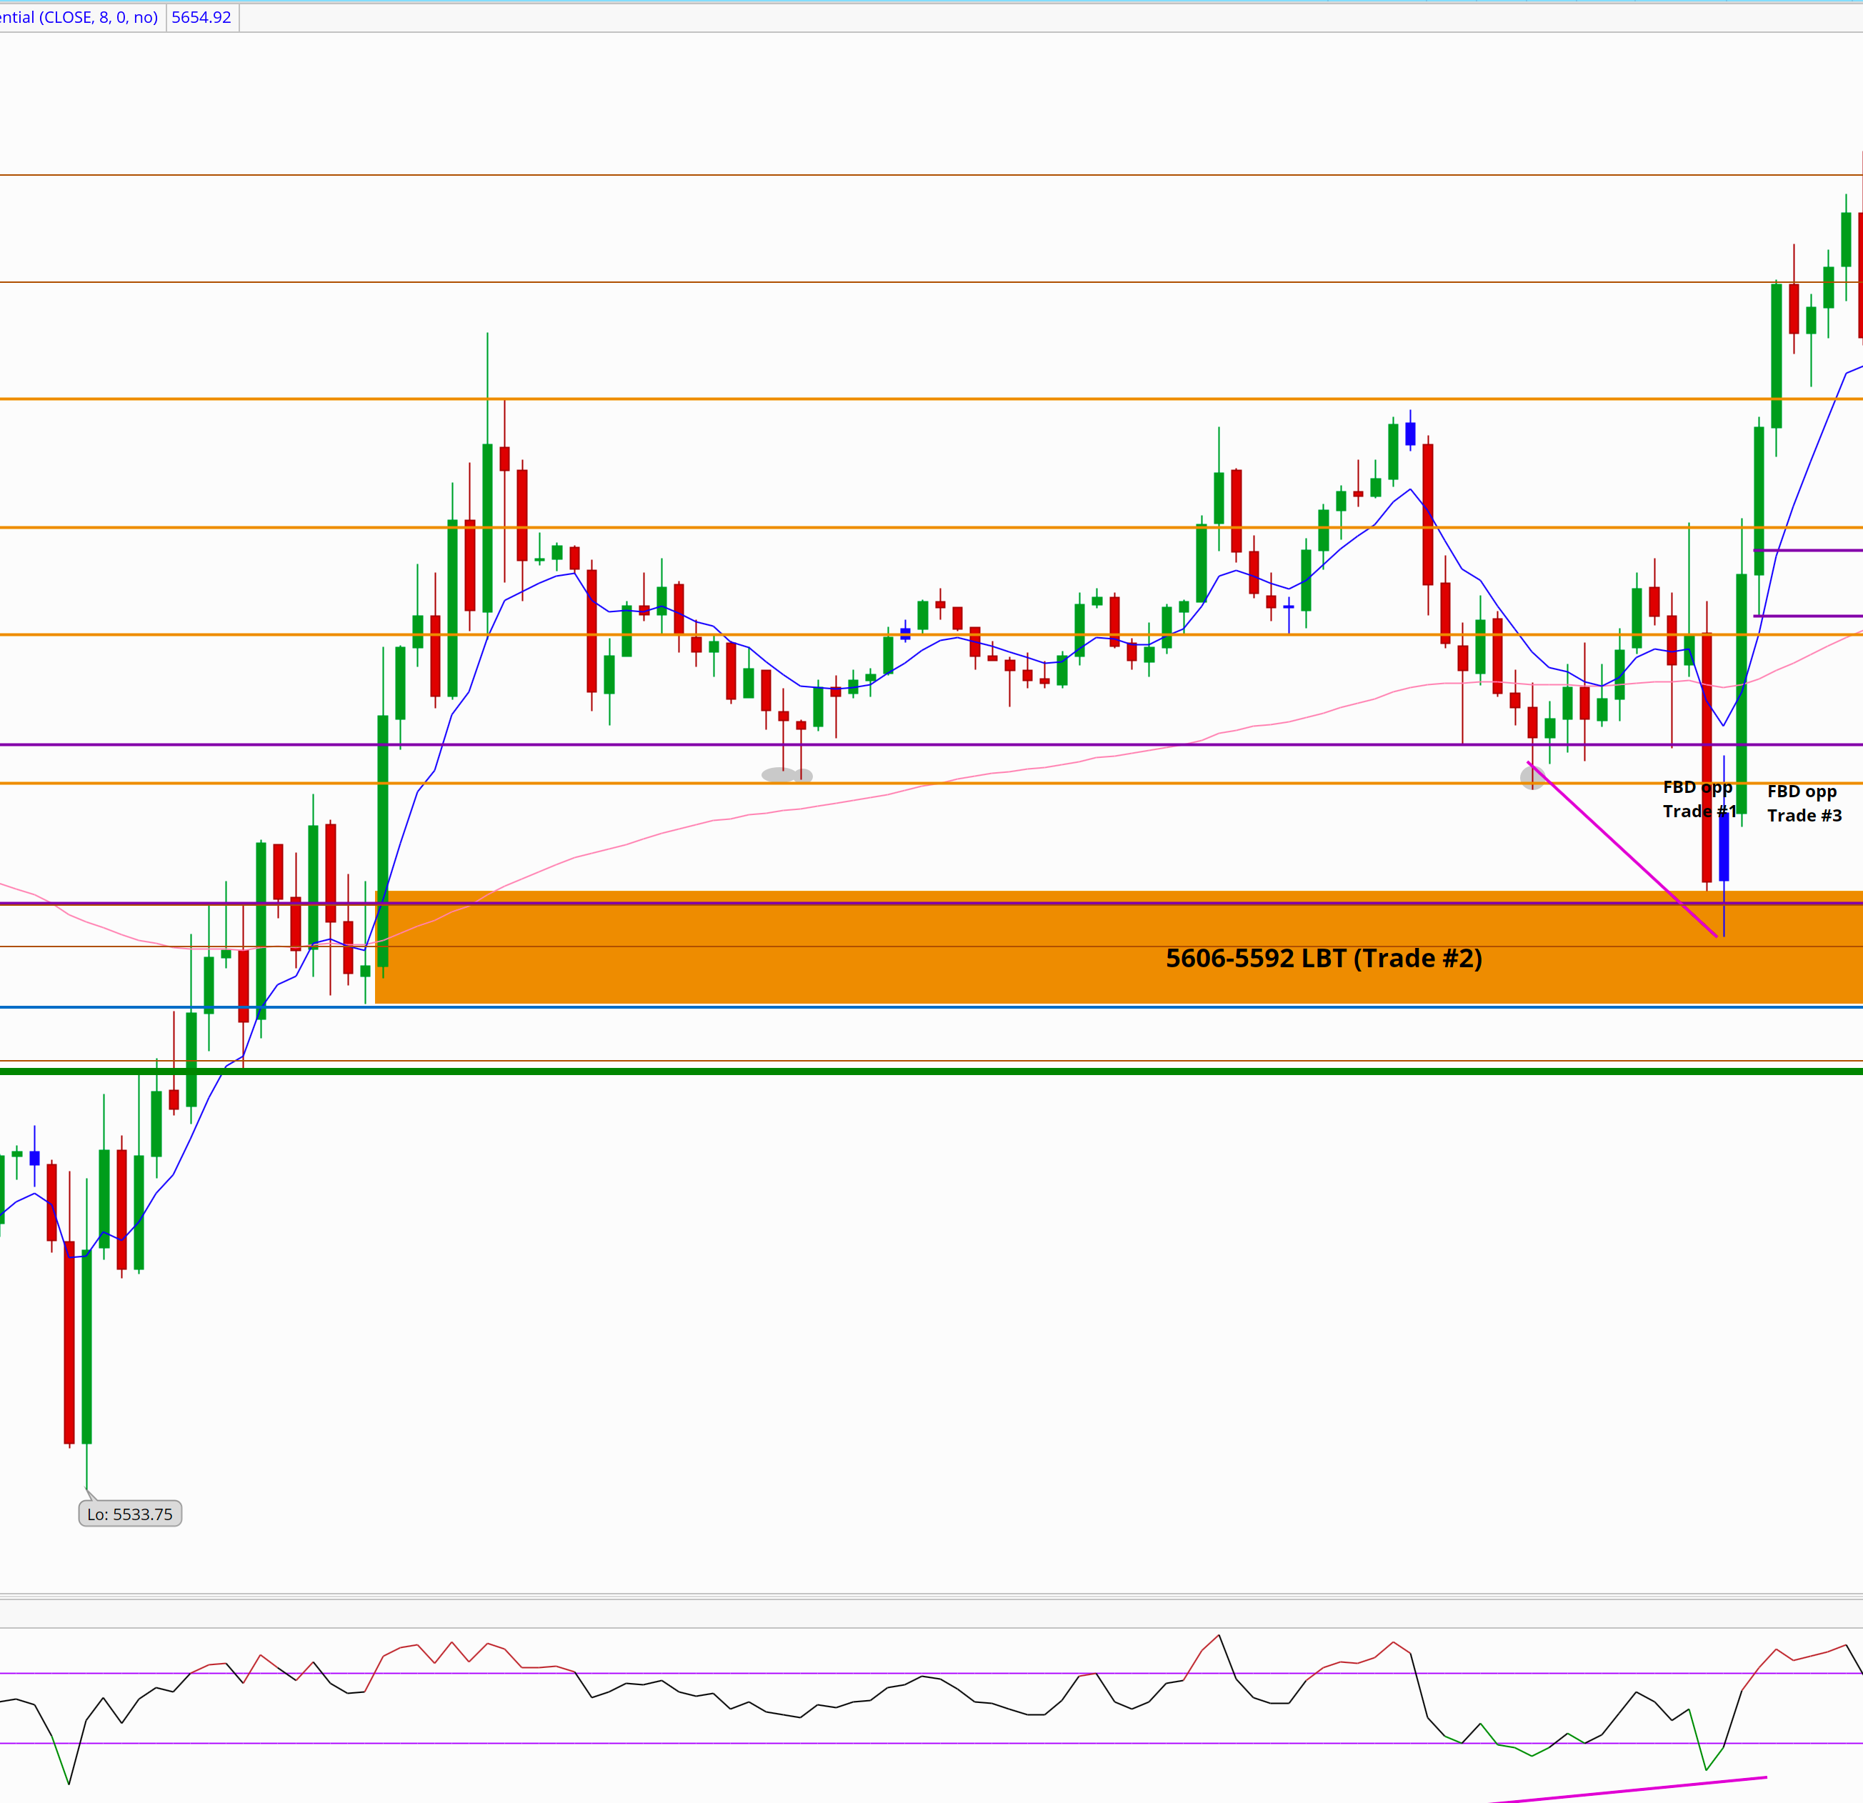Select the Lo: 5533.75 price bubble
The width and height of the screenshot is (1863, 1803).
(130, 1514)
